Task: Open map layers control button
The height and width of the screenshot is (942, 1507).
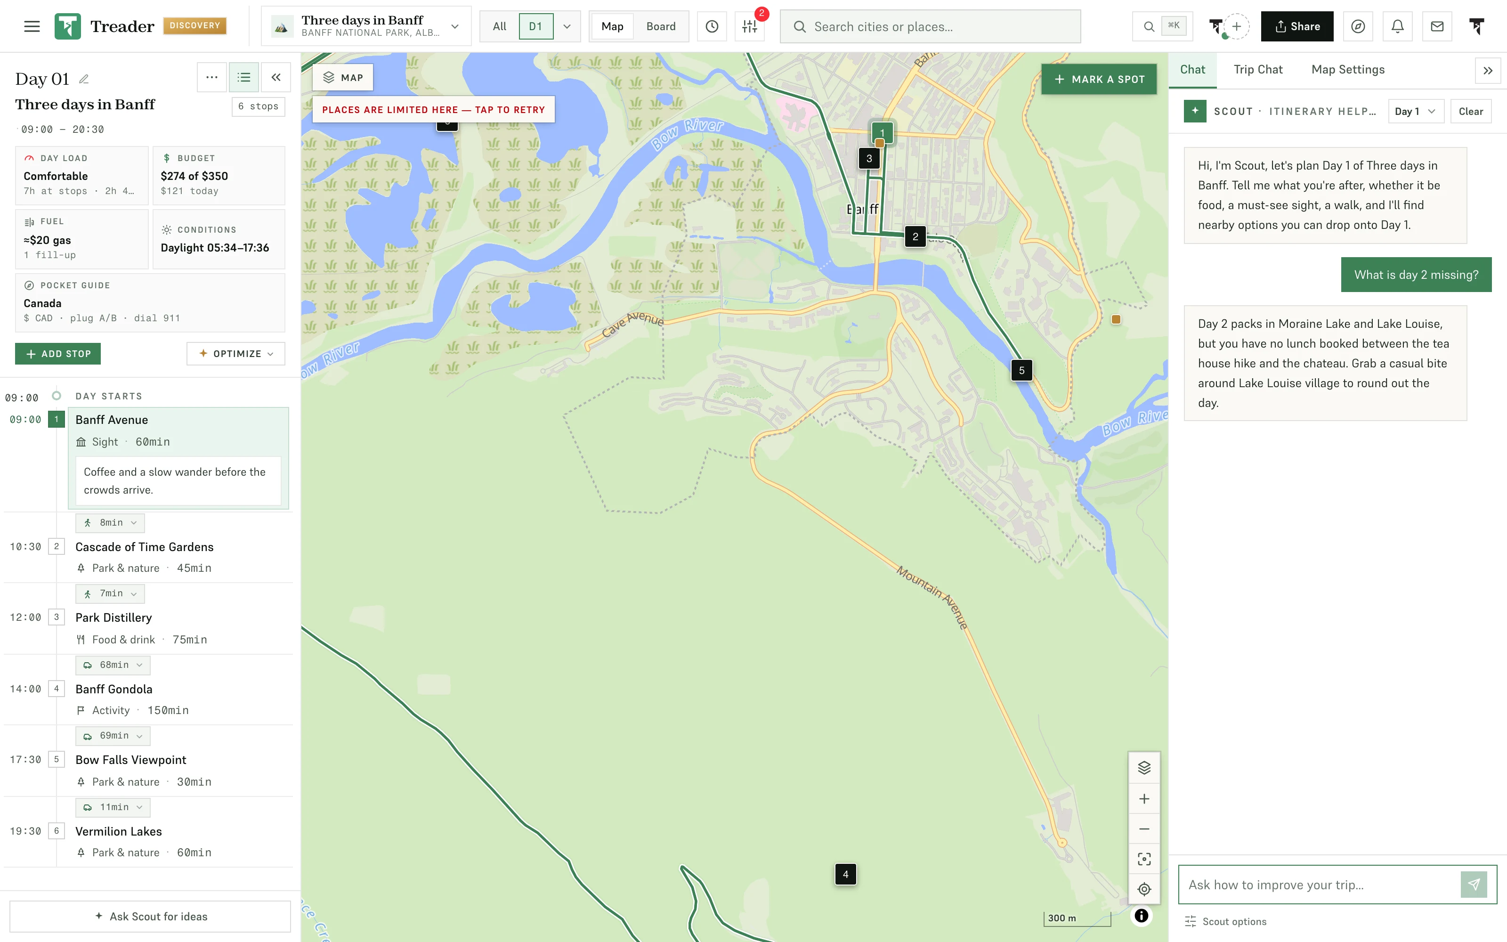Action: pyautogui.click(x=1144, y=768)
